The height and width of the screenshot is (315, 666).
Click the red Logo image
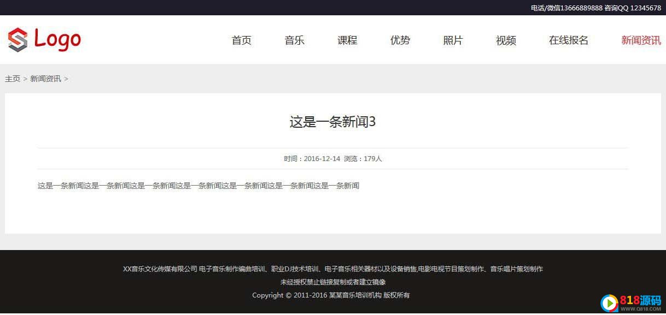[x=44, y=39]
